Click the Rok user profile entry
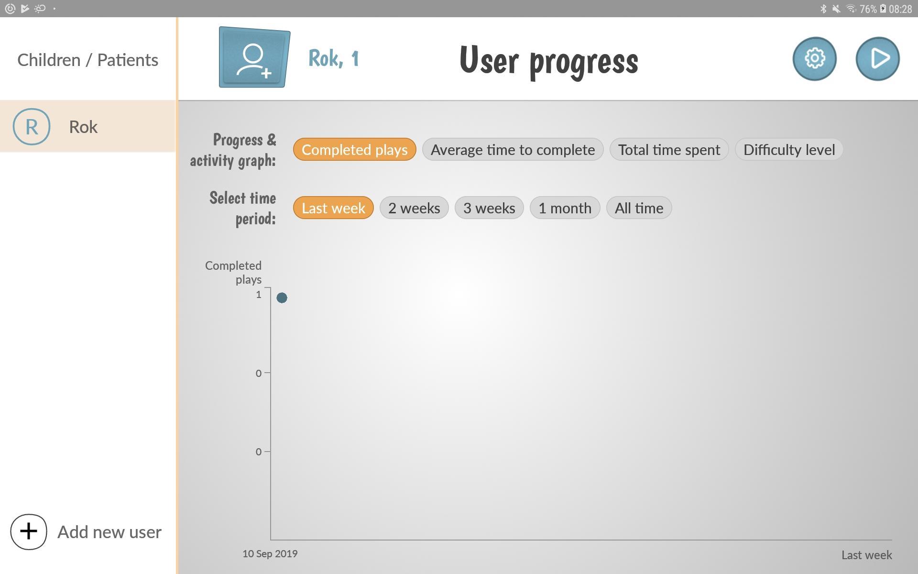The height and width of the screenshot is (574, 918). [88, 126]
